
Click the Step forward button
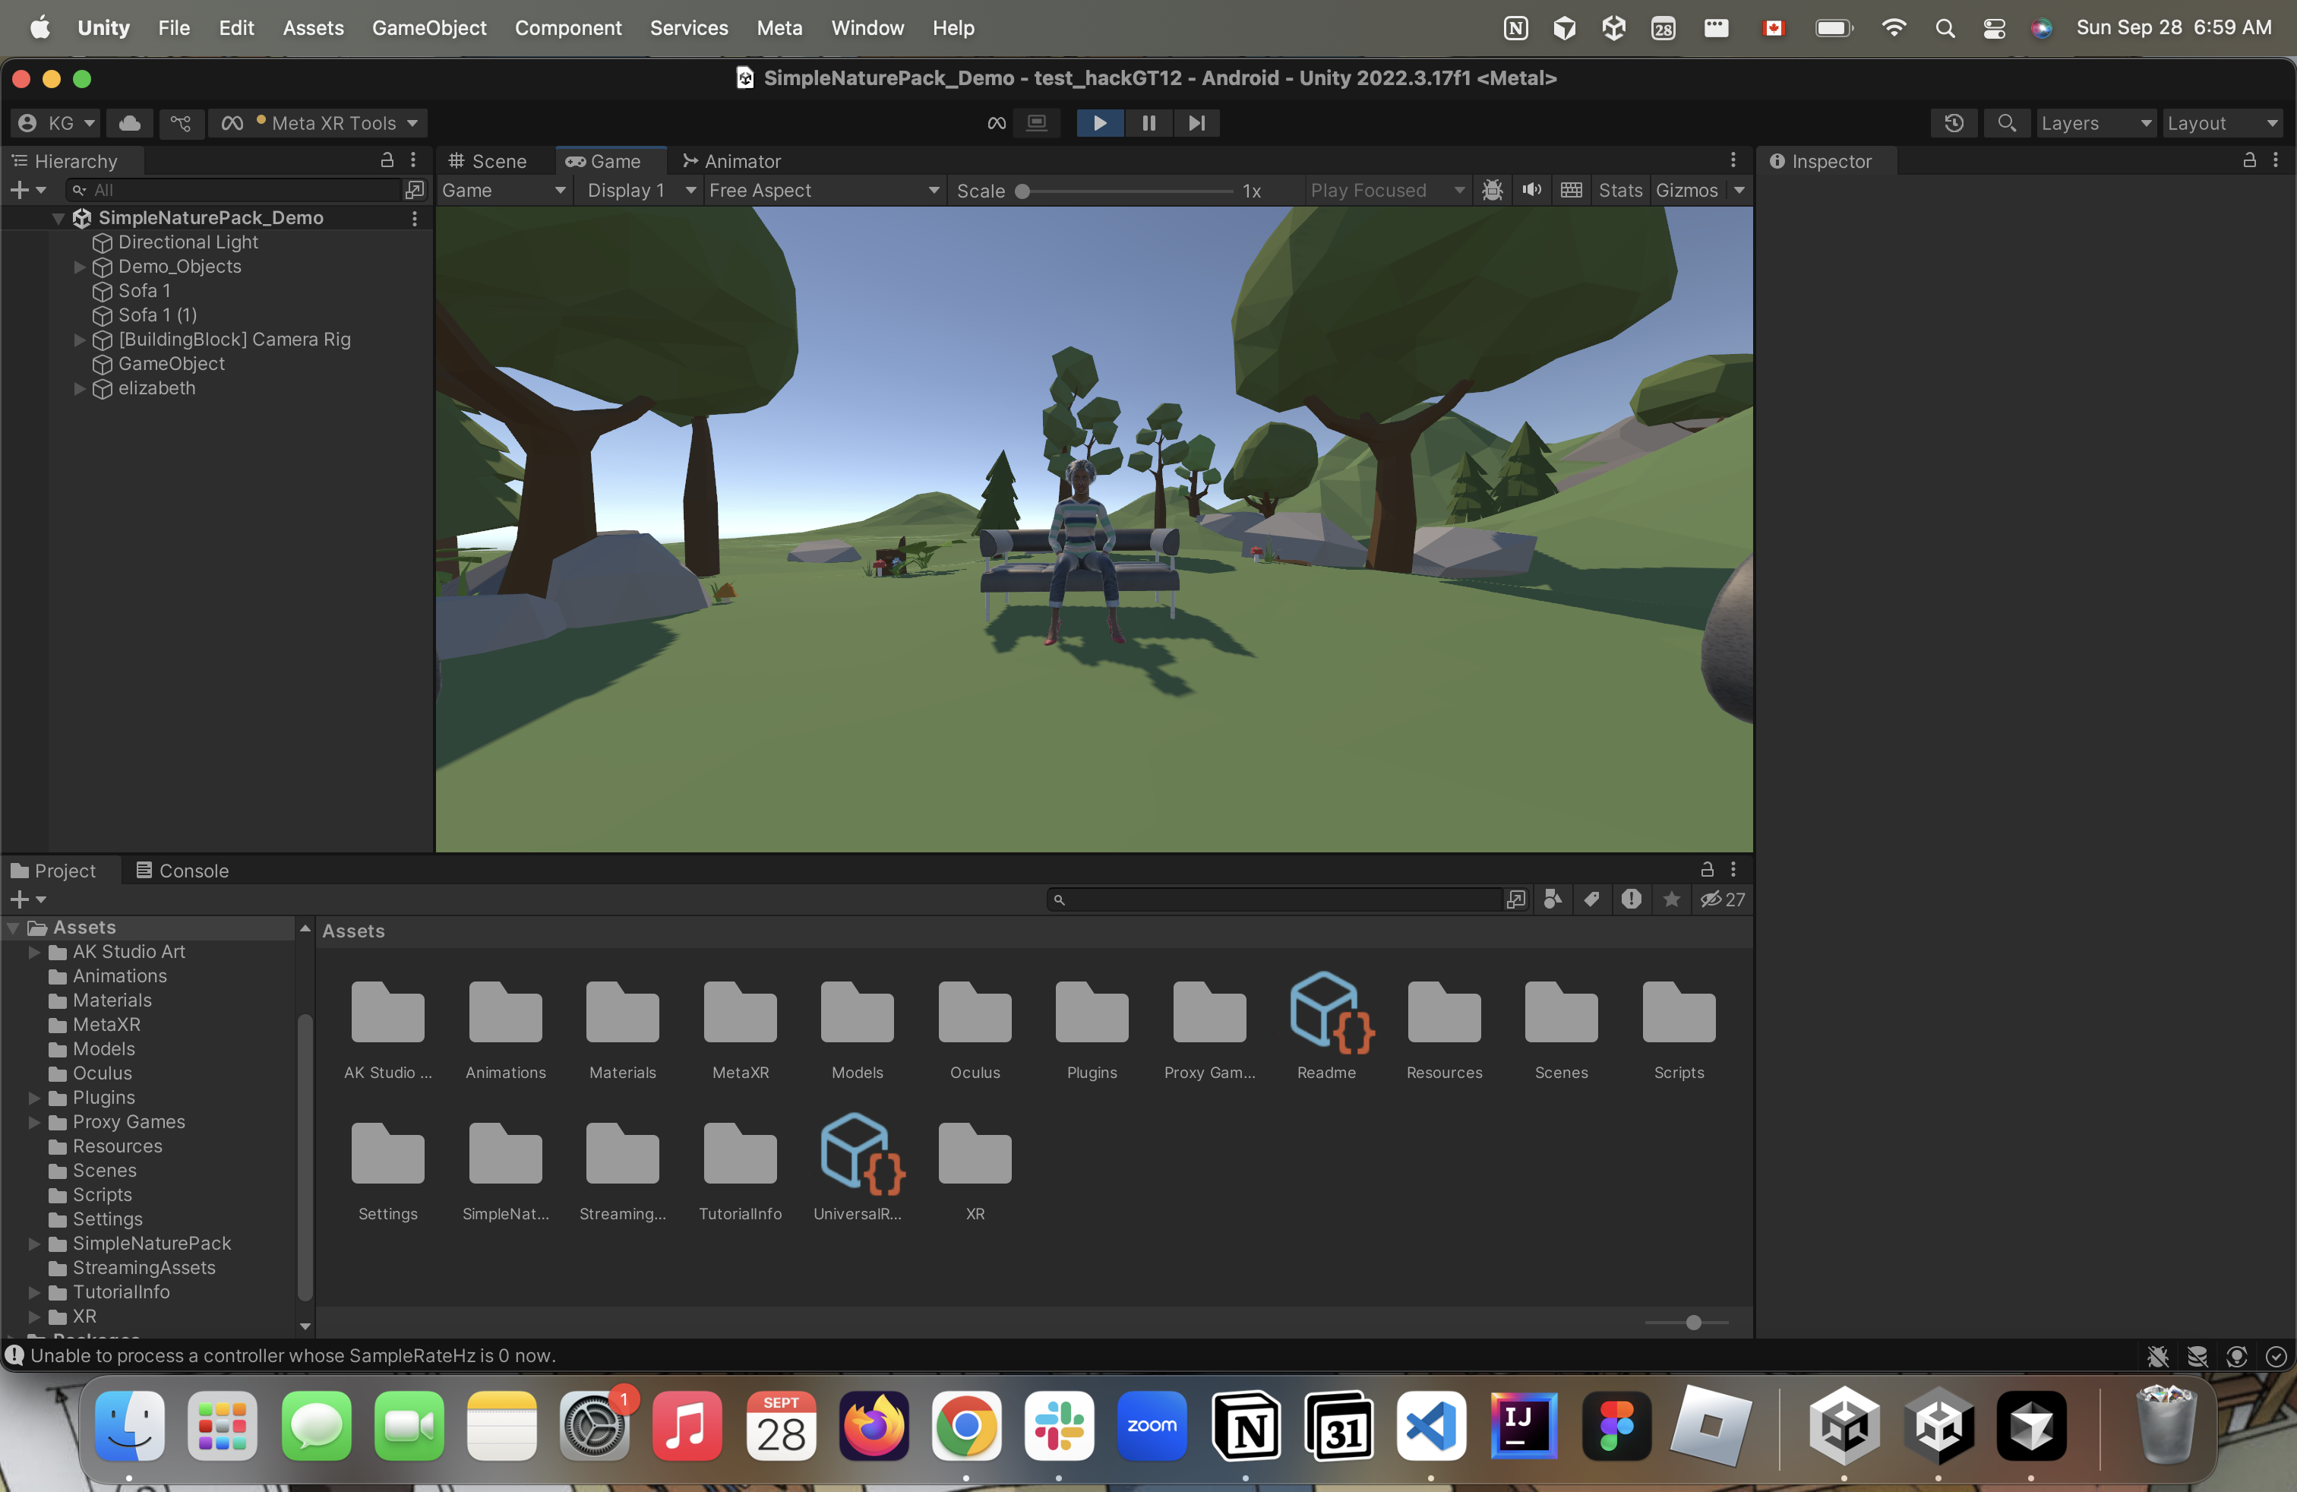1197,122
